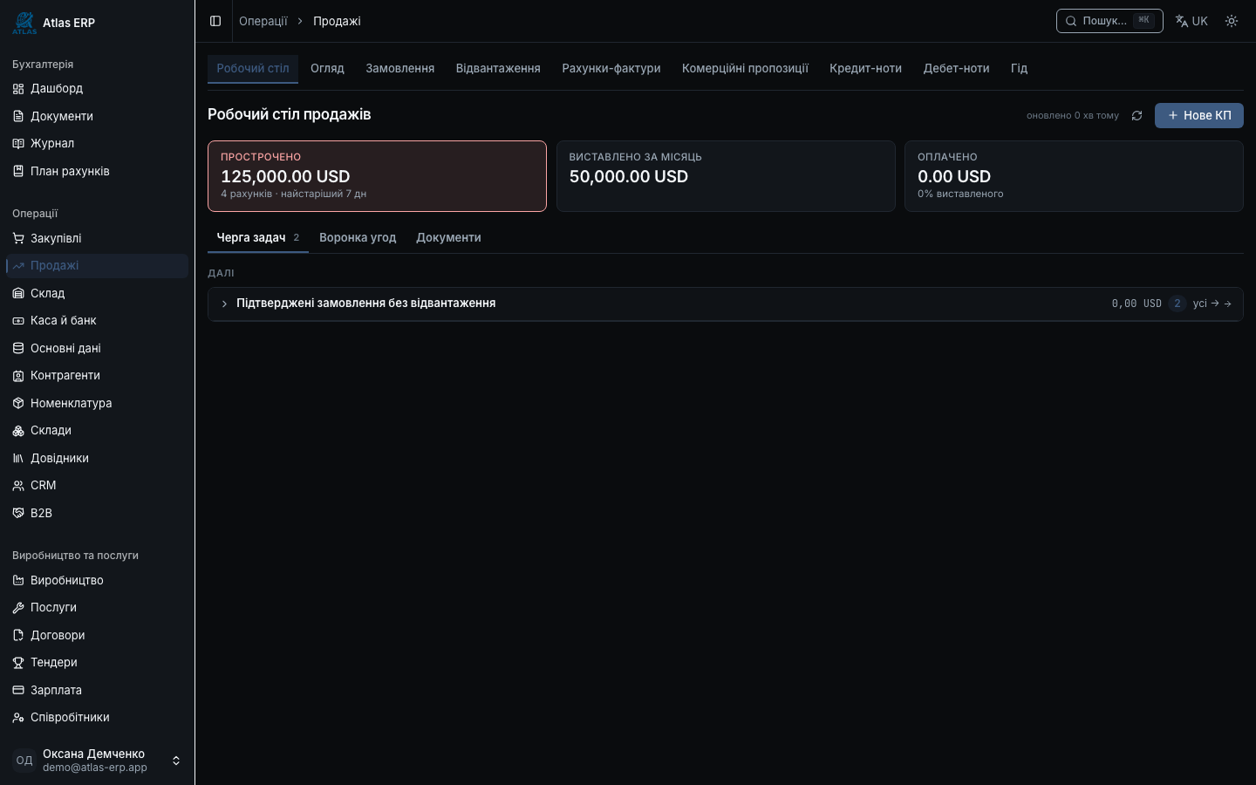Open Тендери sidebar item

click(x=97, y=662)
